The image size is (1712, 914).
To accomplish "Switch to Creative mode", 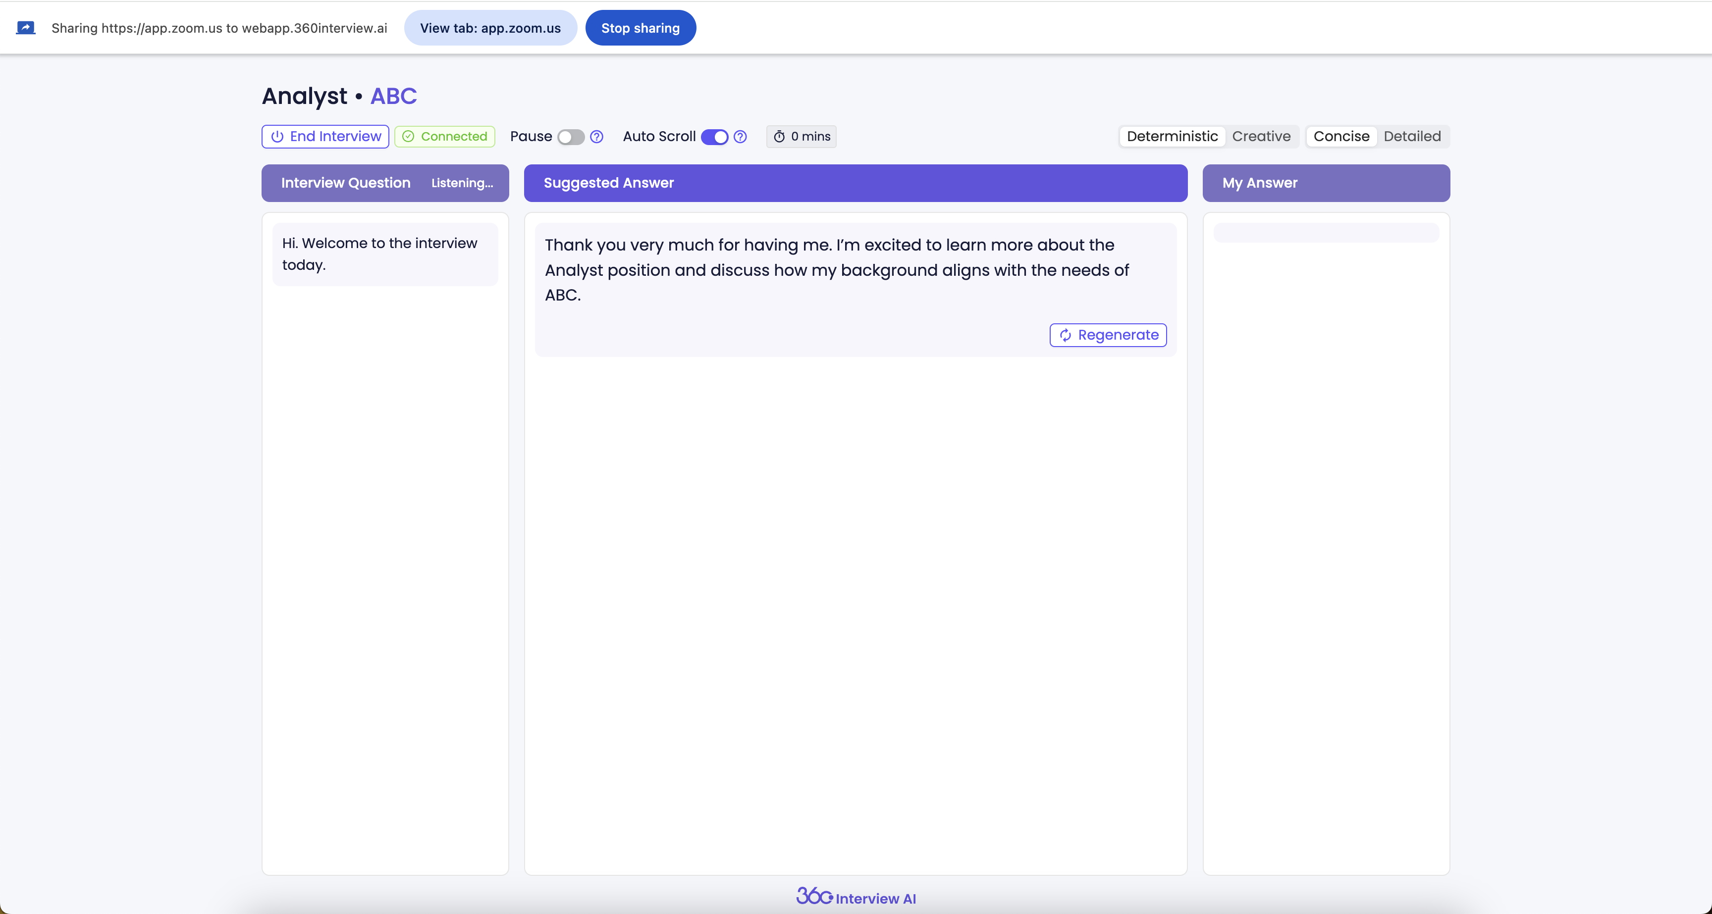I will (1261, 136).
